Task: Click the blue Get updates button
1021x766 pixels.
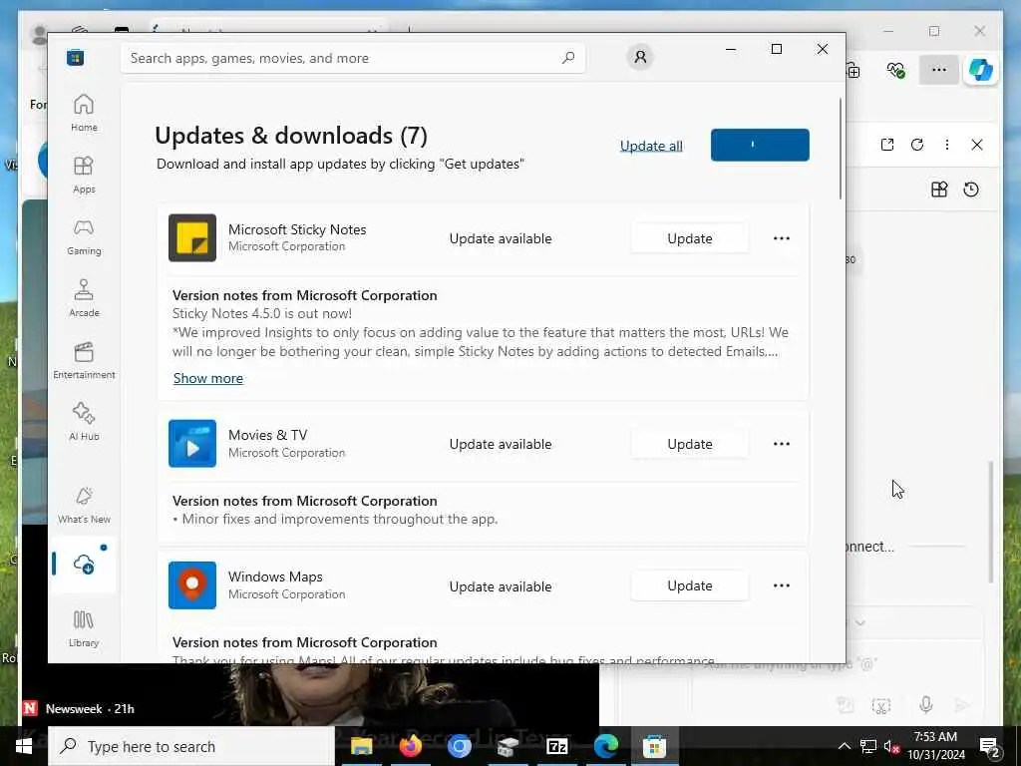Action: [760, 145]
